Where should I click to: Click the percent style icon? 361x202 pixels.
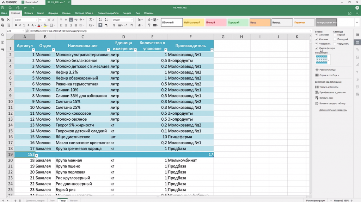[114, 25]
